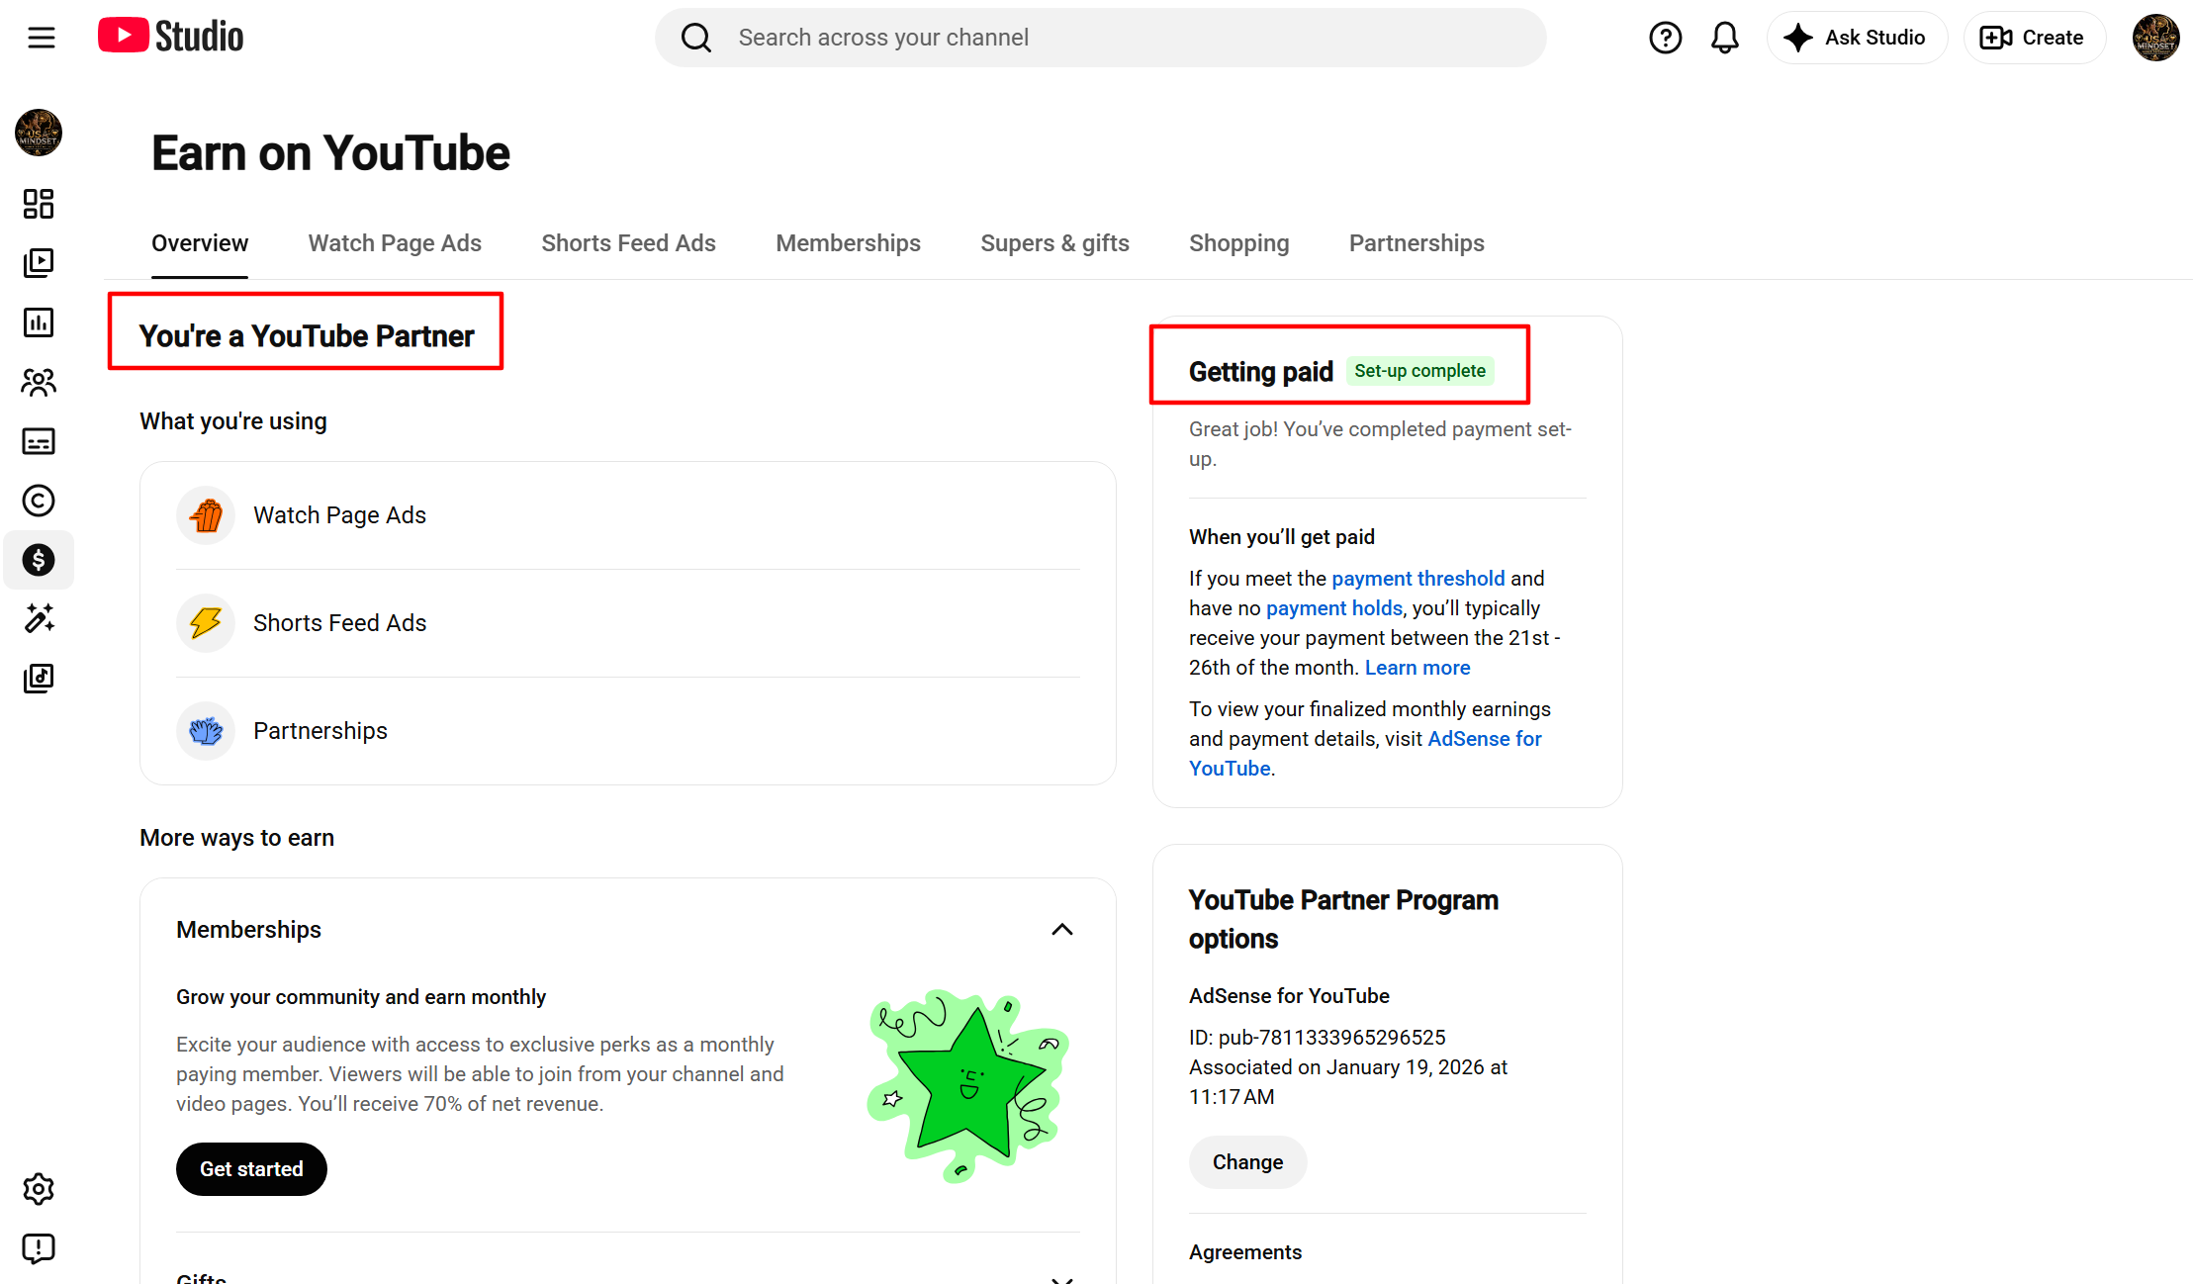This screenshot has width=2193, height=1284.
Task: Go to Content via sidebar icon
Action: [39, 263]
